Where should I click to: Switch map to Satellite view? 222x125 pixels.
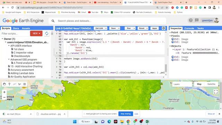tap(211, 84)
